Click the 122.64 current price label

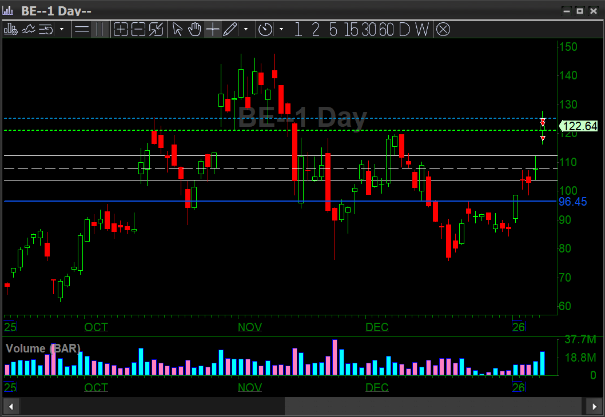point(579,126)
